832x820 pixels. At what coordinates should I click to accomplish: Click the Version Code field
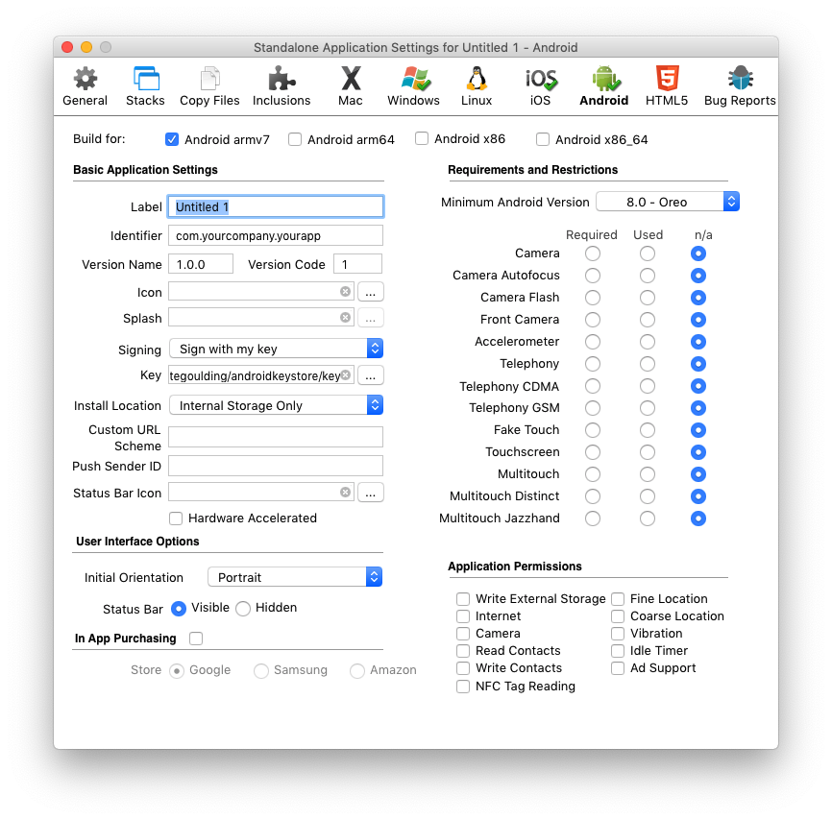pos(357,264)
